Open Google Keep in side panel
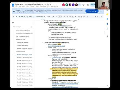 pos(107,14)
